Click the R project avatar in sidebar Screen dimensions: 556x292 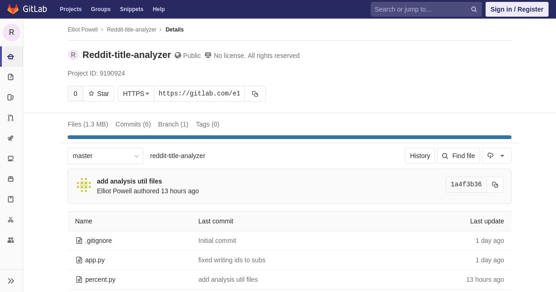(x=12, y=32)
